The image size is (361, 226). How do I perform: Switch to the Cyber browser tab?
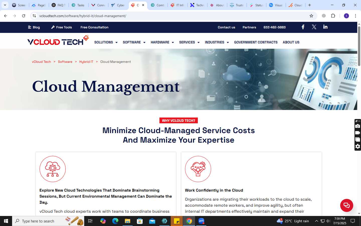[118, 5]
